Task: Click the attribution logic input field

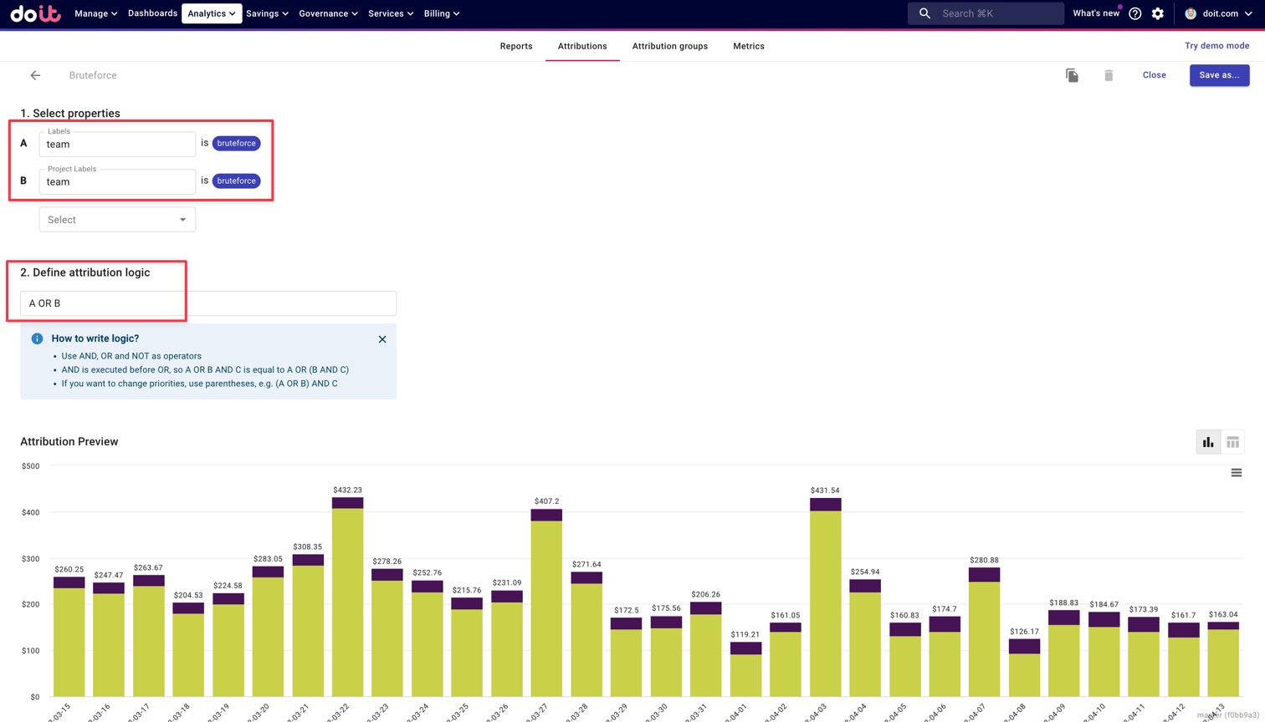Action: click(x=207, y=303)
